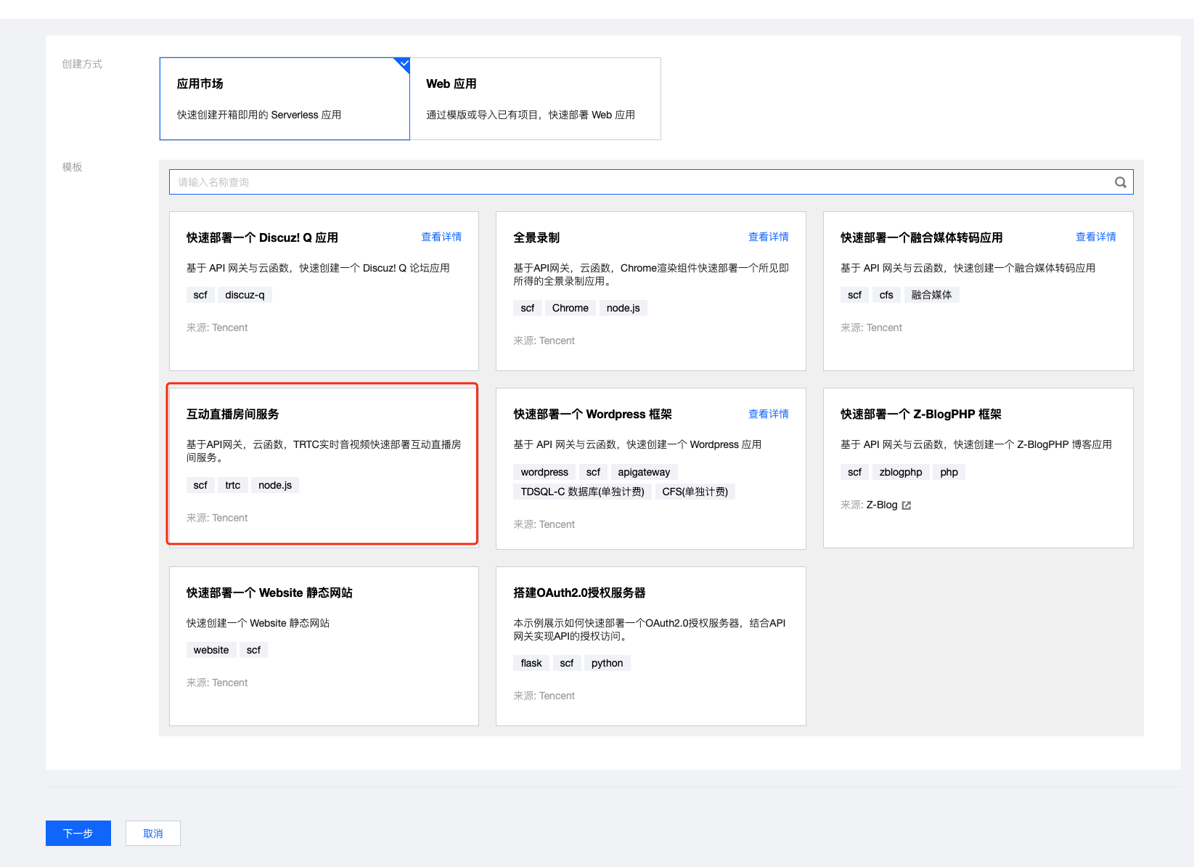Image resolution: width=1194 pixels, height=867 pixels.
Task: Open 查看详情 for 全景录制 template
Action: (768, 237)
